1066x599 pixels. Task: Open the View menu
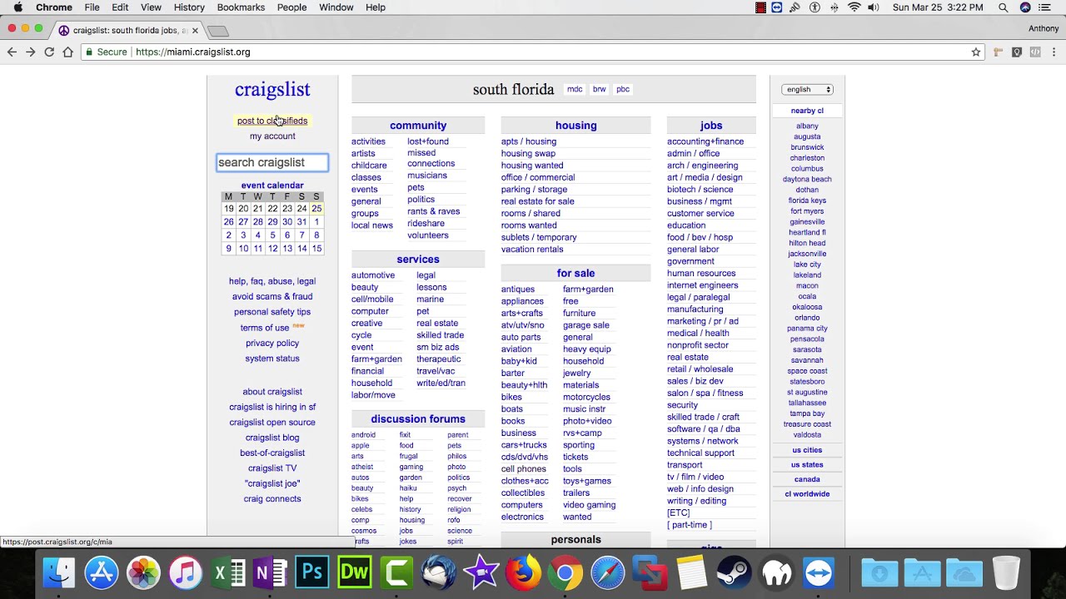[x=151, y=7]
